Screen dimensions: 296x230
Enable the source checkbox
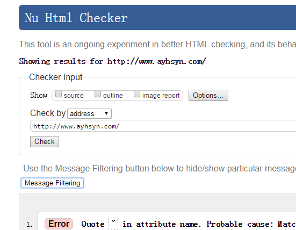[x=59, y=94]
